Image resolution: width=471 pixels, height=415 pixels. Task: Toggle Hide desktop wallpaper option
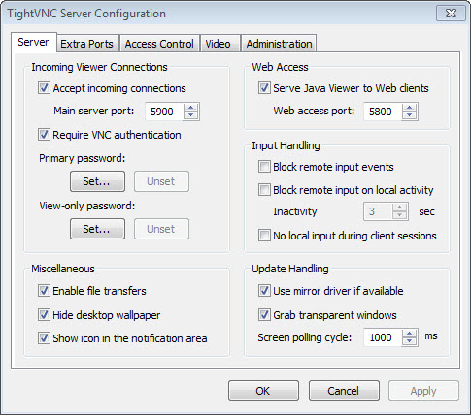point(44,315)
